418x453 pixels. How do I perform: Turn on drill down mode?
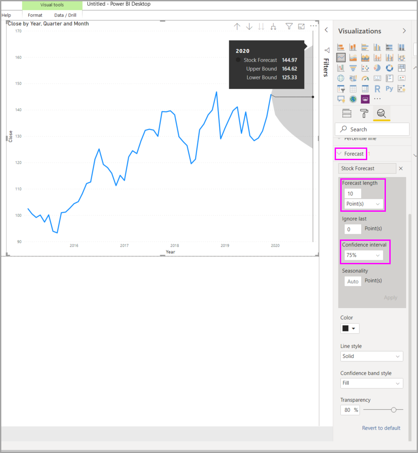249,26
